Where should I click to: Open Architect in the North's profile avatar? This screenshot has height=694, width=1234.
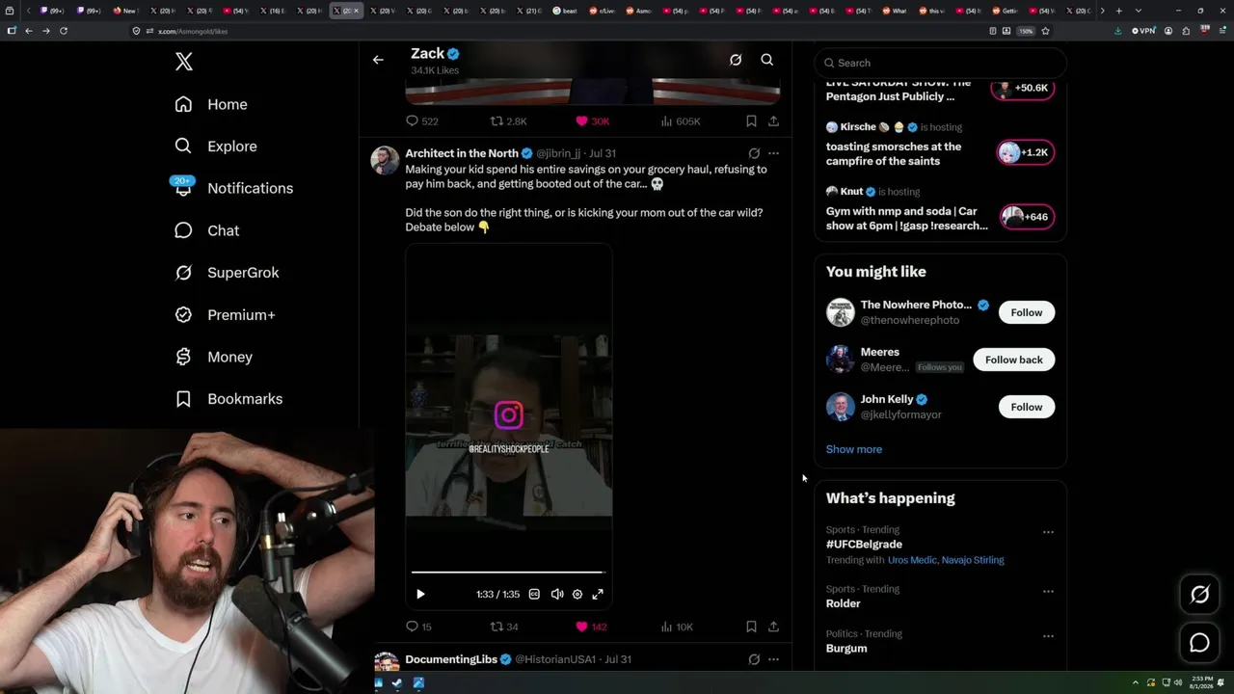tap(385, 160)
